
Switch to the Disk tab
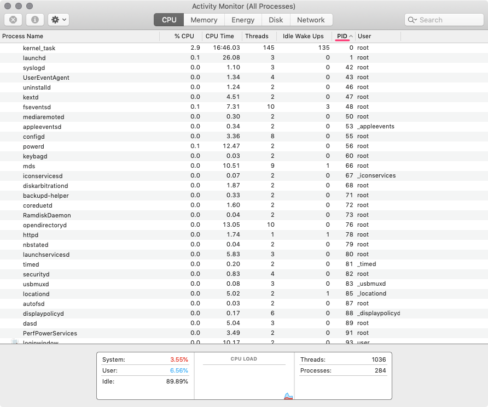coord(276,20)
